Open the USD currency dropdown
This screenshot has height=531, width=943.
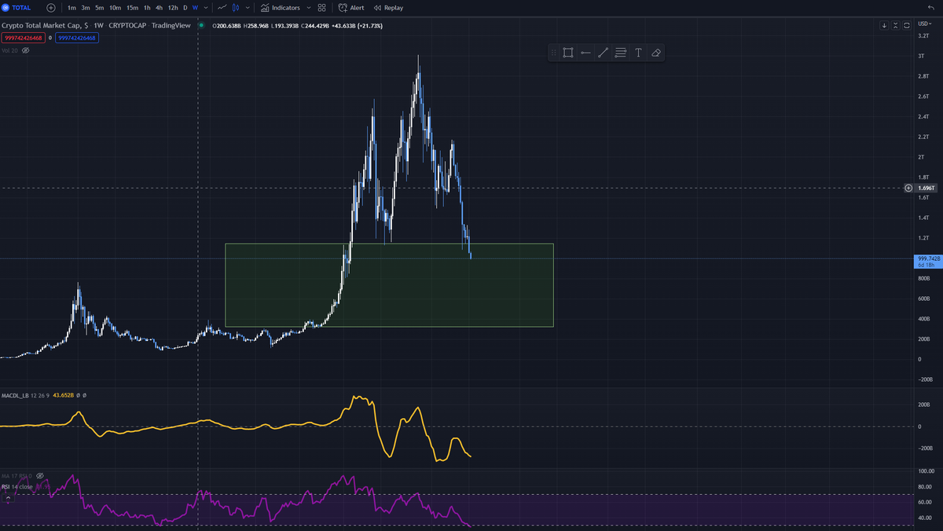926,25
